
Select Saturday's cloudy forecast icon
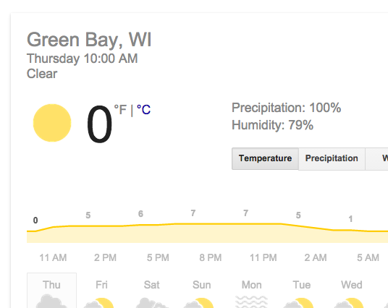point(151,303)
